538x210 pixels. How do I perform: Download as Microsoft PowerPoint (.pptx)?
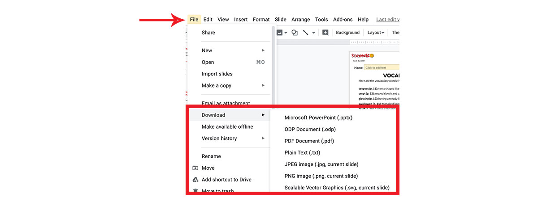[318, 118]
